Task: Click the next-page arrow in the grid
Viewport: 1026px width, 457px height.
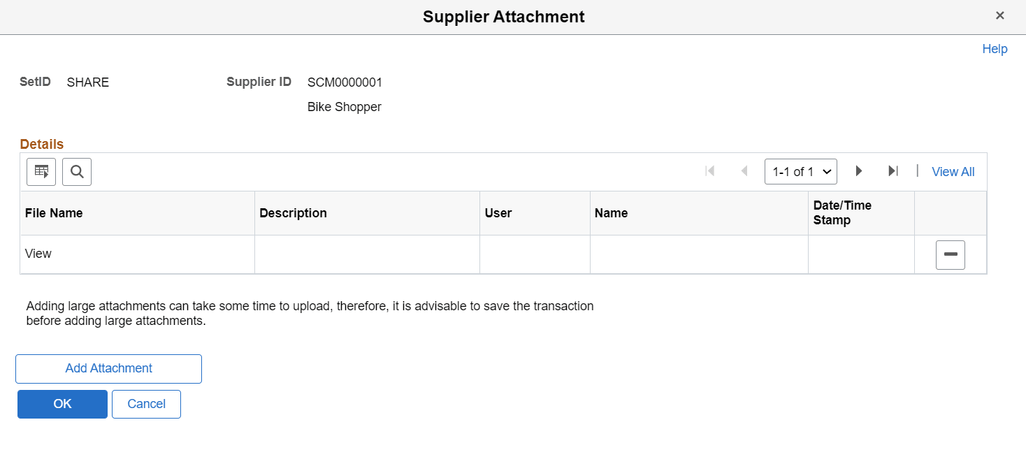Action: click(x=858, y=171)
